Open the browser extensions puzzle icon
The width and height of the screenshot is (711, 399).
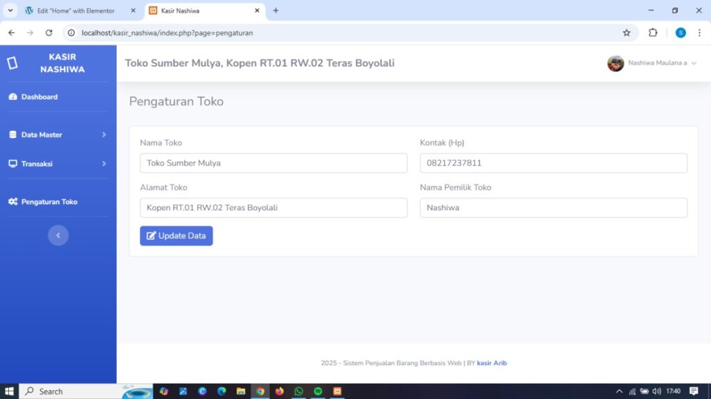(x=653, y=33)
